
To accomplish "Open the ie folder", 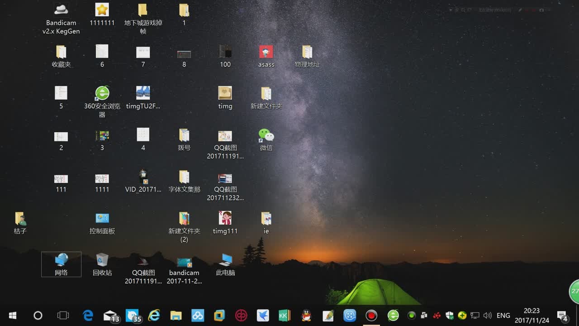I will pos(266,223).
